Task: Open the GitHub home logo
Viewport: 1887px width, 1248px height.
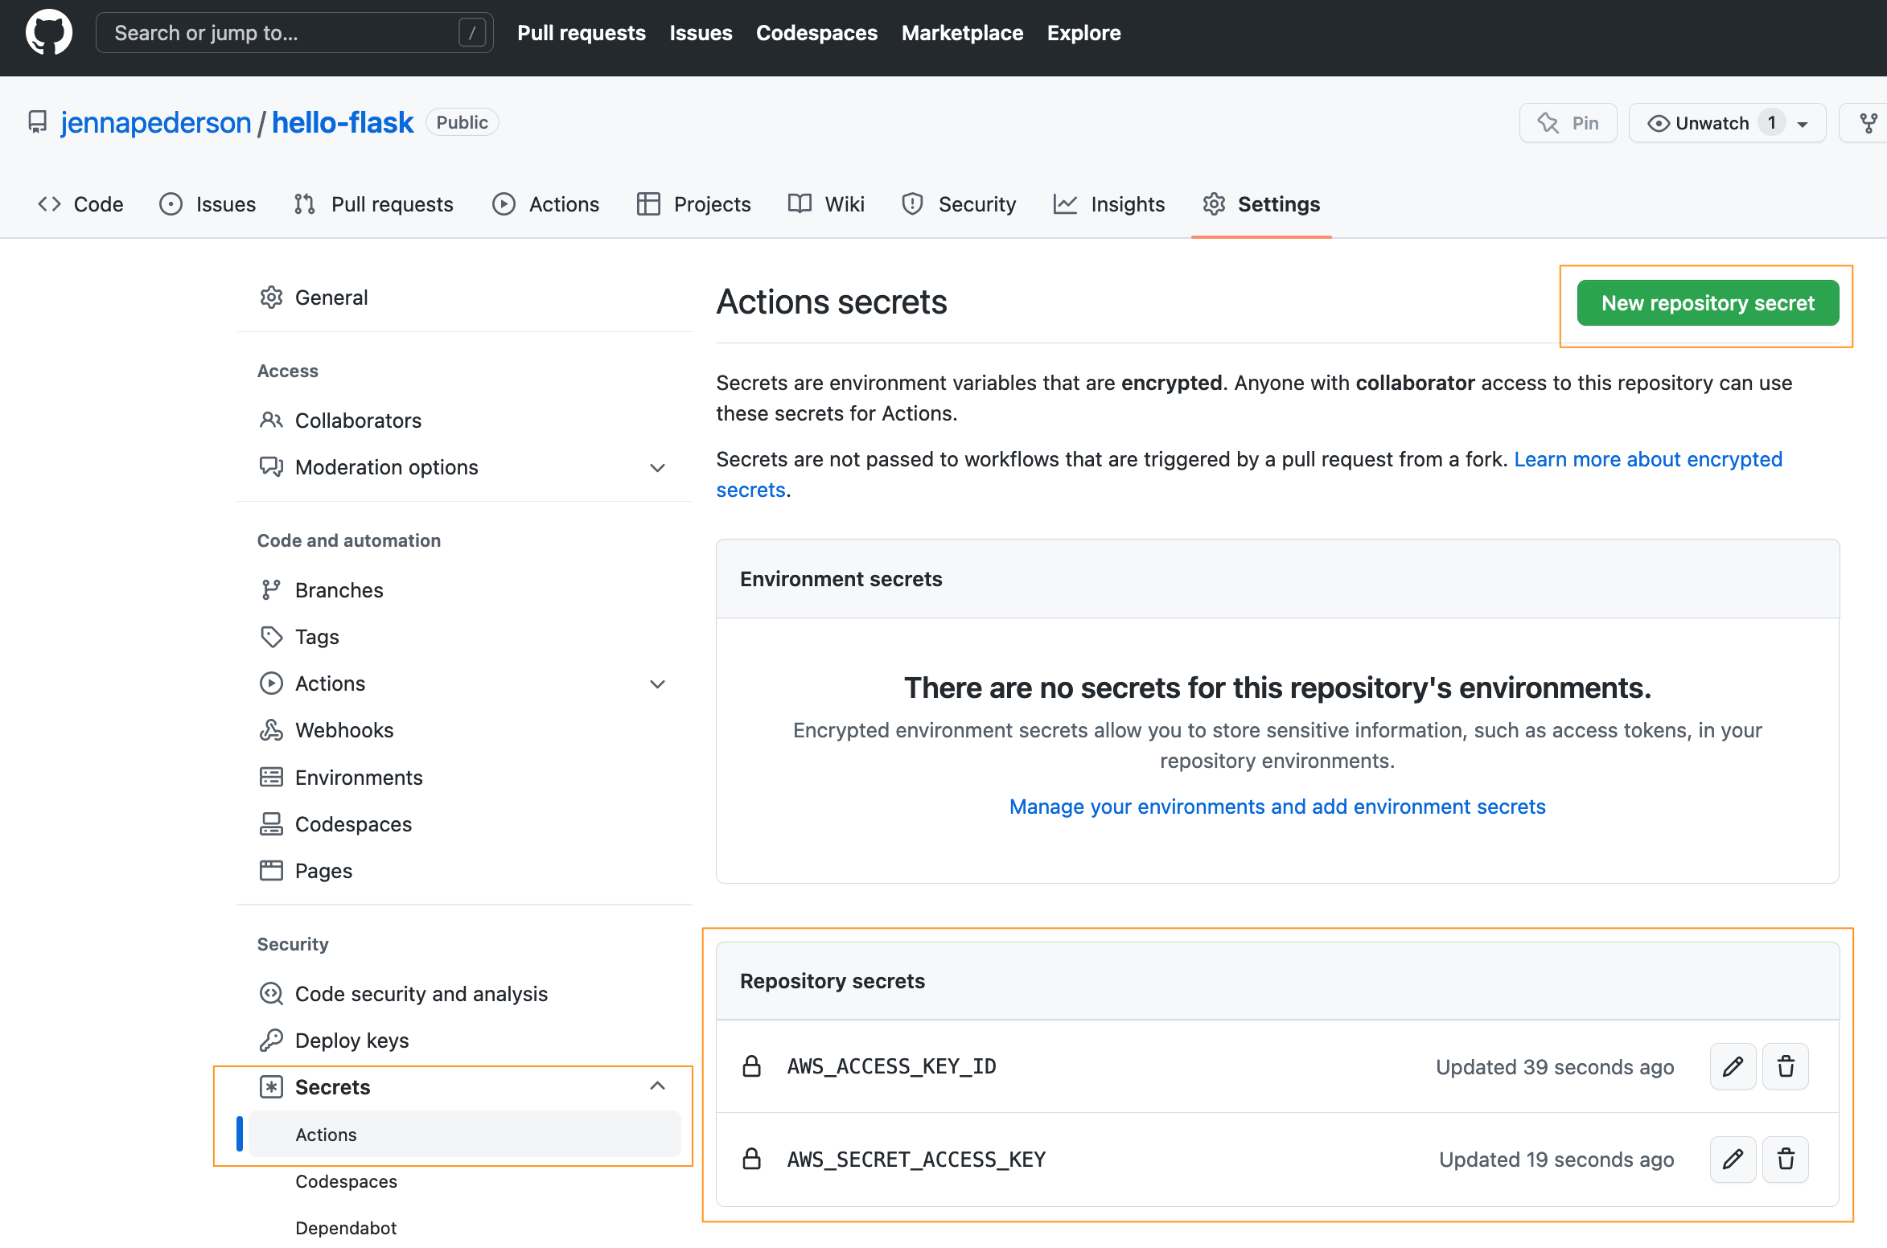Action: (49, 33)
